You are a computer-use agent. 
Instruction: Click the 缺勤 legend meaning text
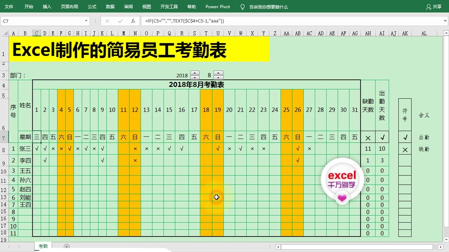tap(424, 149)
